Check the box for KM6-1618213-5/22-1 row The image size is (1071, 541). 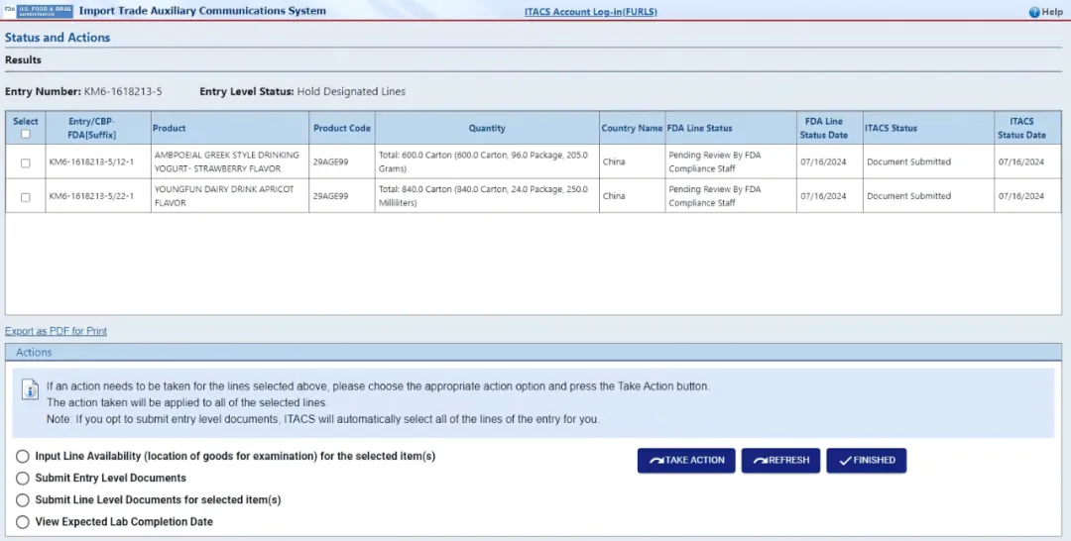coord(26,196)
